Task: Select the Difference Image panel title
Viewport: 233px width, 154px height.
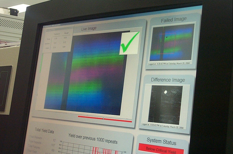Action: pos(168,80)
